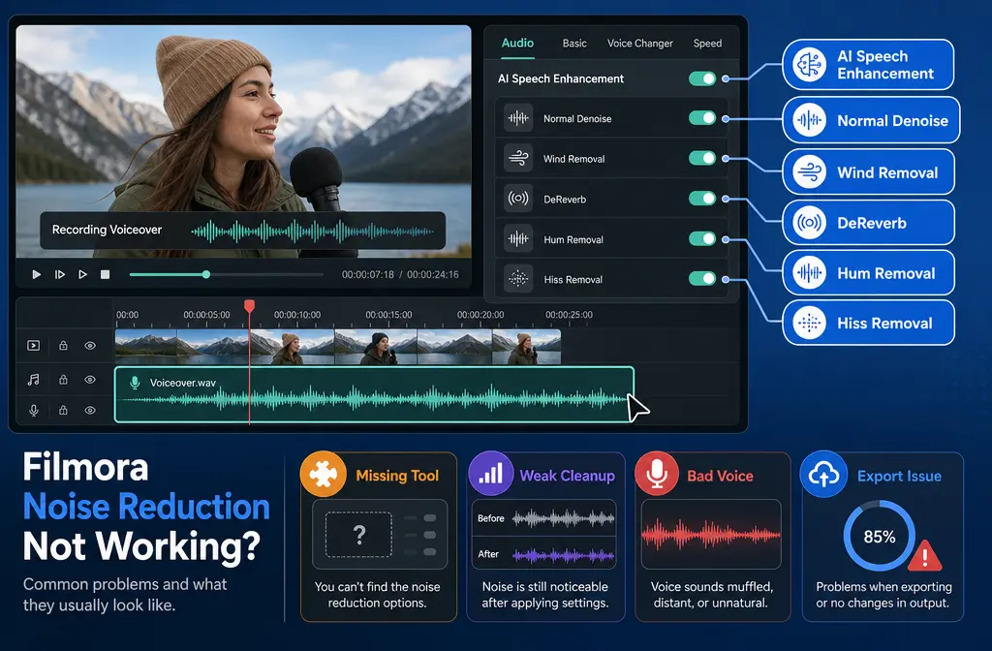Toggle visibility of the music track
This screenshot has height=651, width=992.
pyautogui.click(x=90, y=380)
